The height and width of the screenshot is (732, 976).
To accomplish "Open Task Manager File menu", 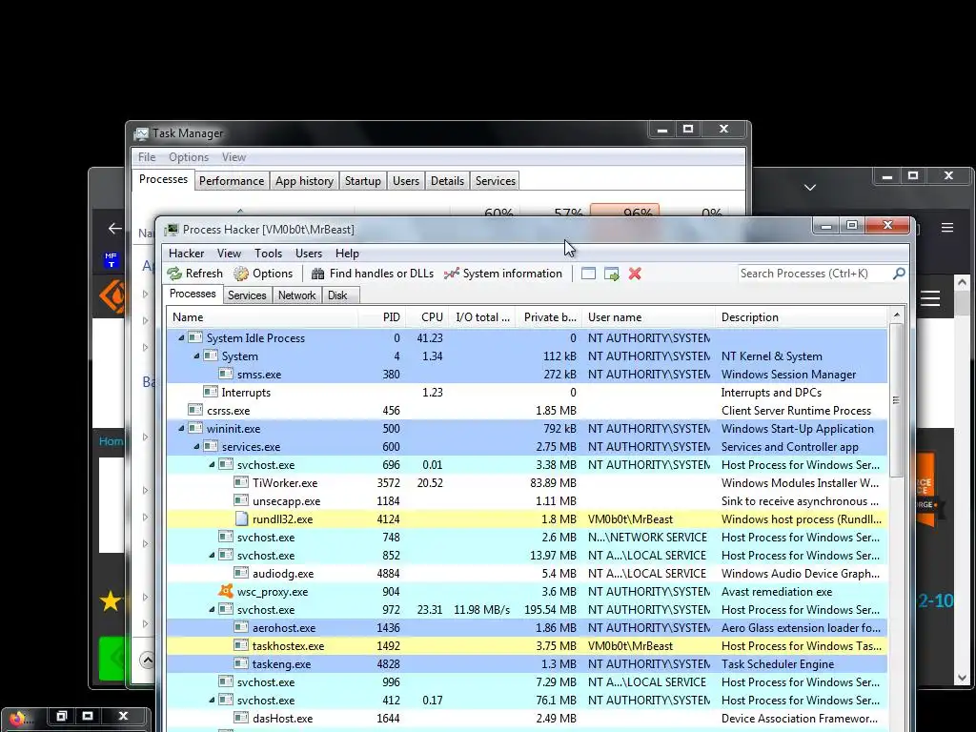I will point(147,157).
